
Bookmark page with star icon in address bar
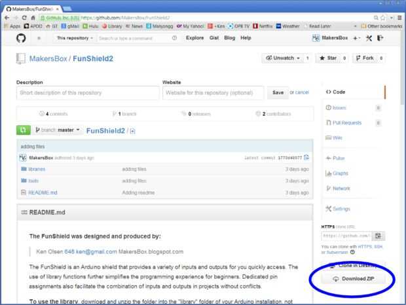[383, 18]
